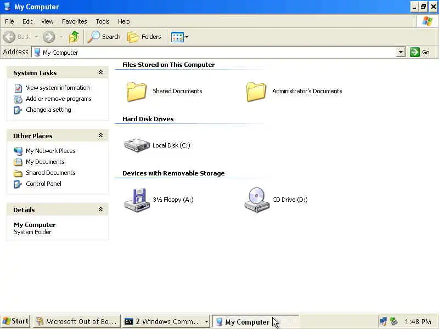This screenshot has width=439, height=329.
Task: Click Change a setting link
Action: pyautogui.click(x=48, y=110)
